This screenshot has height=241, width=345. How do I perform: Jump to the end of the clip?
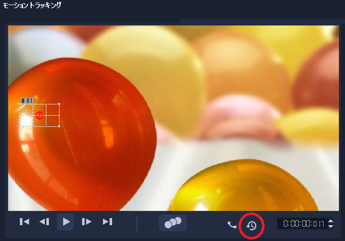click(108, 222)
